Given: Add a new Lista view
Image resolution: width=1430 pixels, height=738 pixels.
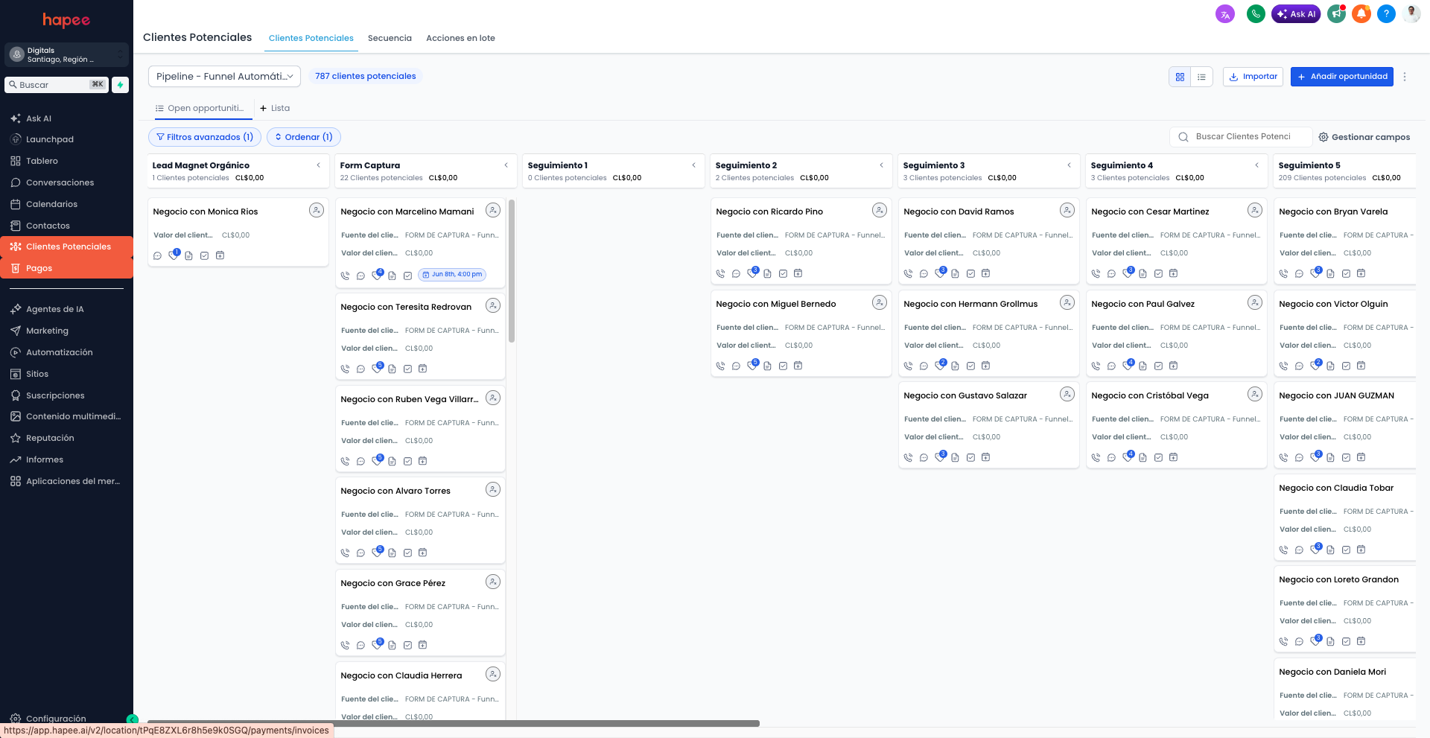Looking at the screenshot, I should (275, 108).
